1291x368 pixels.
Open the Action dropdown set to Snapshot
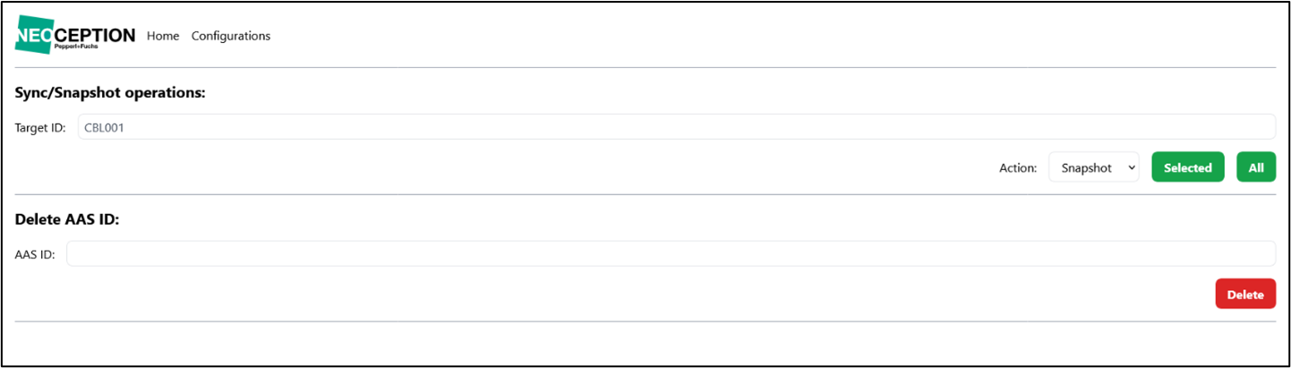[1094, 167]
